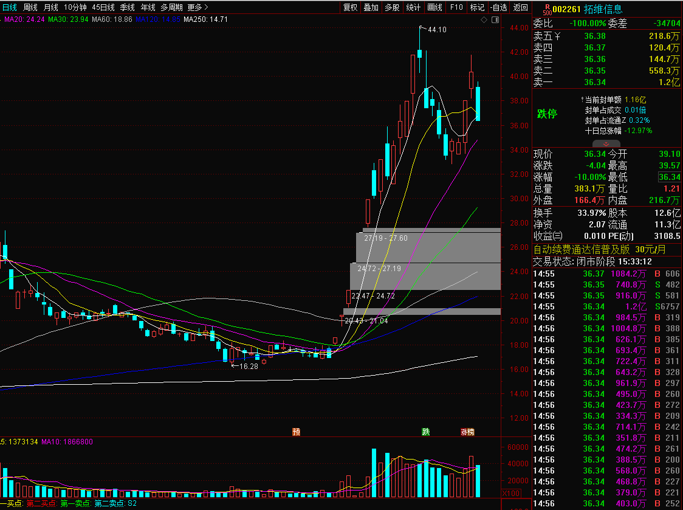This screenshot has height=510, width=683.
Task: Click the 1.2亿 S6757 trade tick row
Action: pyautogui.click(x=606, y=306)
